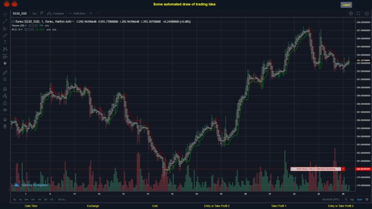Redo the chart action
Image resolution: width=372 pixels, height=209 pixels.
(x=97, y=14)
